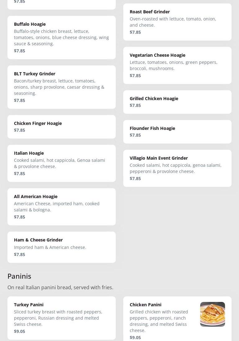Viewport: 239px width, 341px height.
Task: Click the Flounder Fish Hoagie $7.85 price
Action: click(135, 135)
